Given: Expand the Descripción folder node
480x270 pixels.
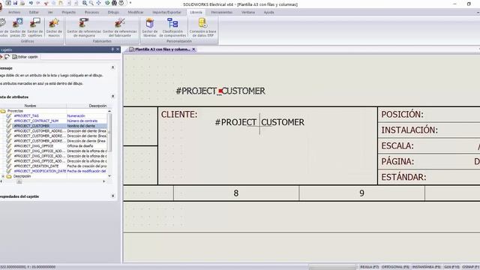Looking at the screenshot, I should click(3, 176).
